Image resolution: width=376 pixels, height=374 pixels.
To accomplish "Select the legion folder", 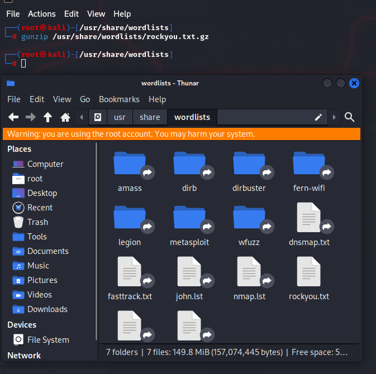I will pos(130,226).
